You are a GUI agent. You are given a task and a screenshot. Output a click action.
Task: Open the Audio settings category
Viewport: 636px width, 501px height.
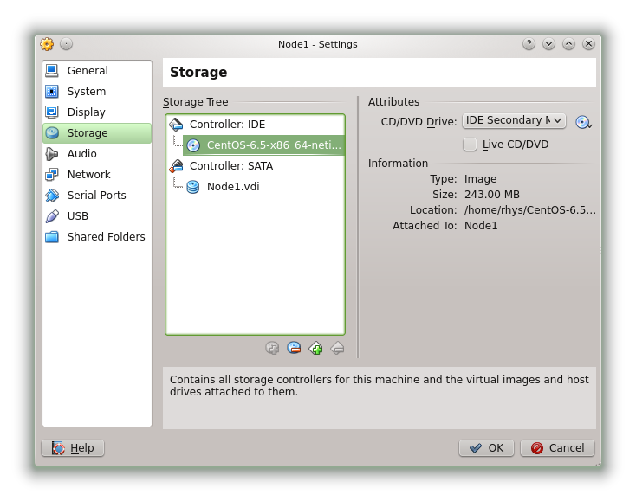coord(96,153)
